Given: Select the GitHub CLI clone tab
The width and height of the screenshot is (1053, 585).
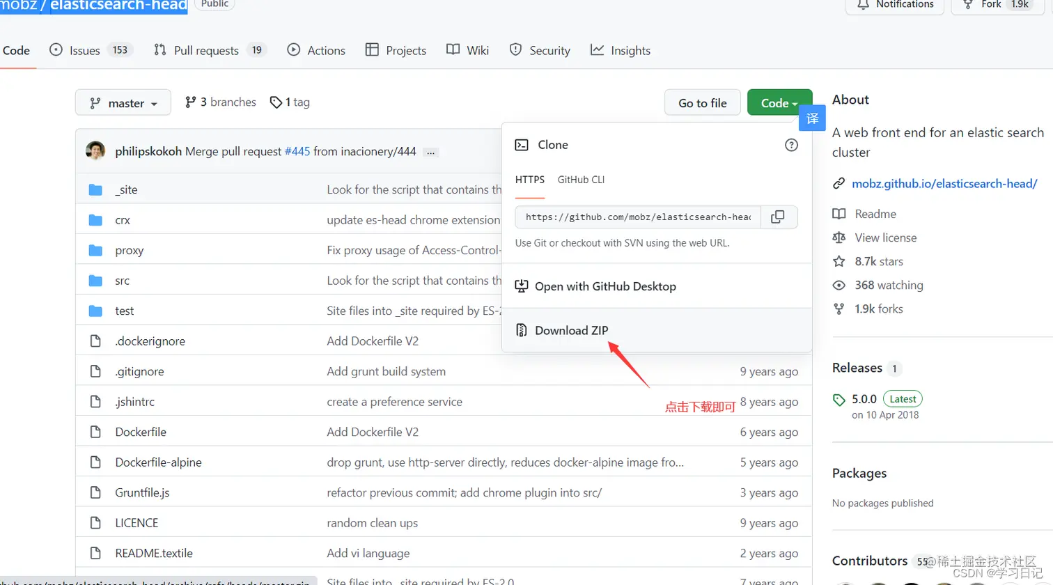Looking at the screenshot, I should tap(581, 180).
